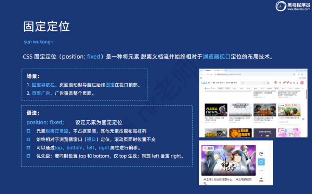The height and width of the screenshot is (194, 312).
Task: Open bilibili creator center bulb icon
Action: point(298,83)
